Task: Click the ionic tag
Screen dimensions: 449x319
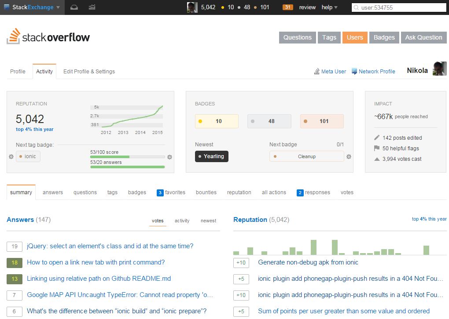Action: click(28, 156)
